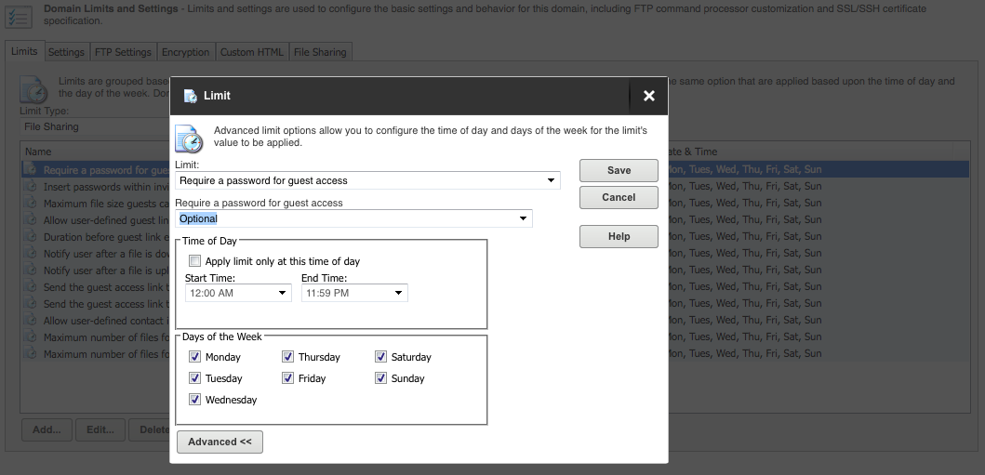Open the Encryption tab
Image resolution: width=985 pixels, height=475 pixels.
coord(185,52)
